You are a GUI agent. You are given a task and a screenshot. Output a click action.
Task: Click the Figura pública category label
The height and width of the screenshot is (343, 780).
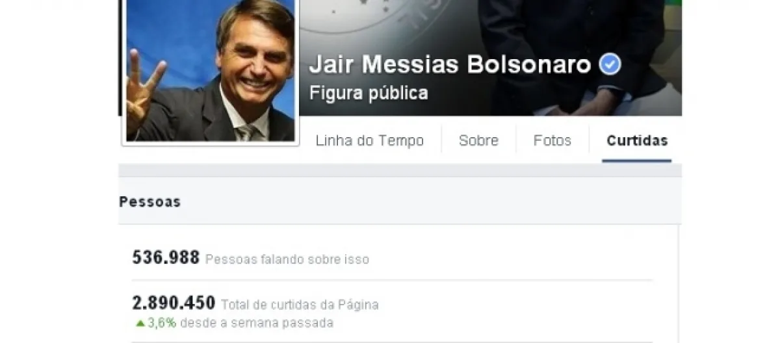(x=369, y=94)
